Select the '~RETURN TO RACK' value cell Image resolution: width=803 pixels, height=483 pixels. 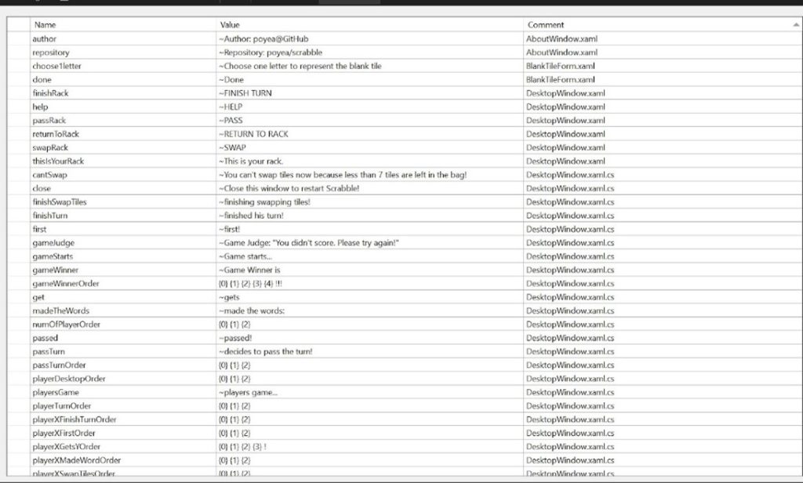coord(253,134)
